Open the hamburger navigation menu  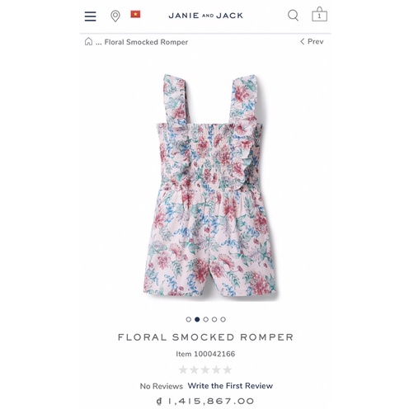click(x=90, y=16)
